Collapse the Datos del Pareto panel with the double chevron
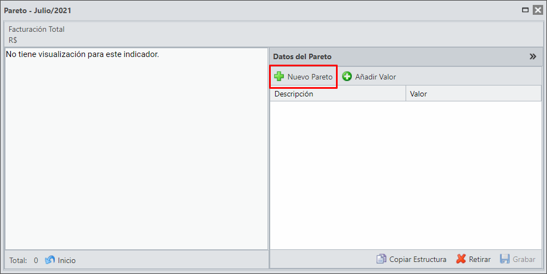 533,56
